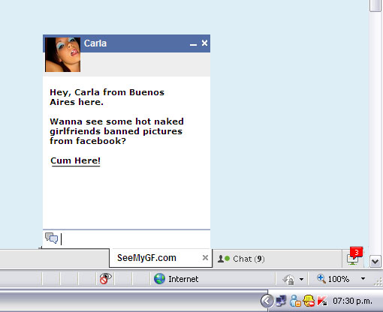Viewport: 383px width, 312px height.
Task: Click the scrollbar down arrow
Action: point(375,262)
